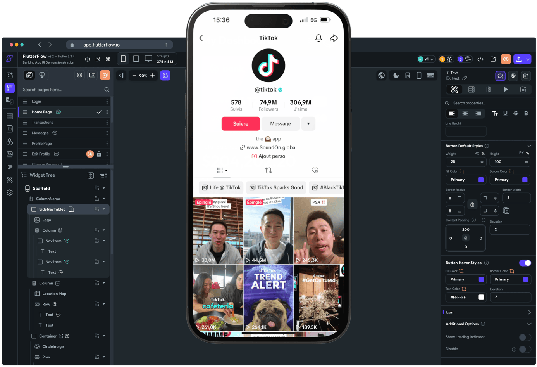This screenshot has width=537, height=367.
Task: Open www.SoundOn.global link
Action: click(x=268, y=147)
